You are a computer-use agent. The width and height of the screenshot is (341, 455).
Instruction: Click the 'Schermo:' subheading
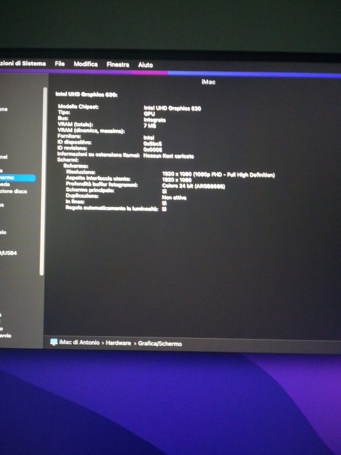pos(76,166)
